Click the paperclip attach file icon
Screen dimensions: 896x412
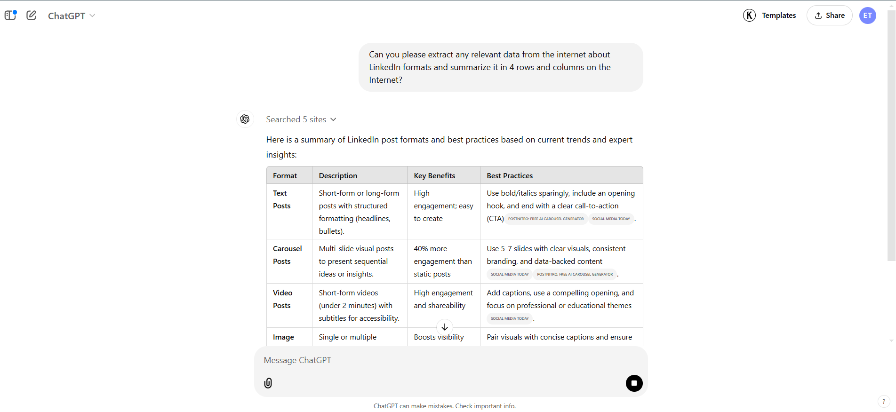click(x=268, y=383)
